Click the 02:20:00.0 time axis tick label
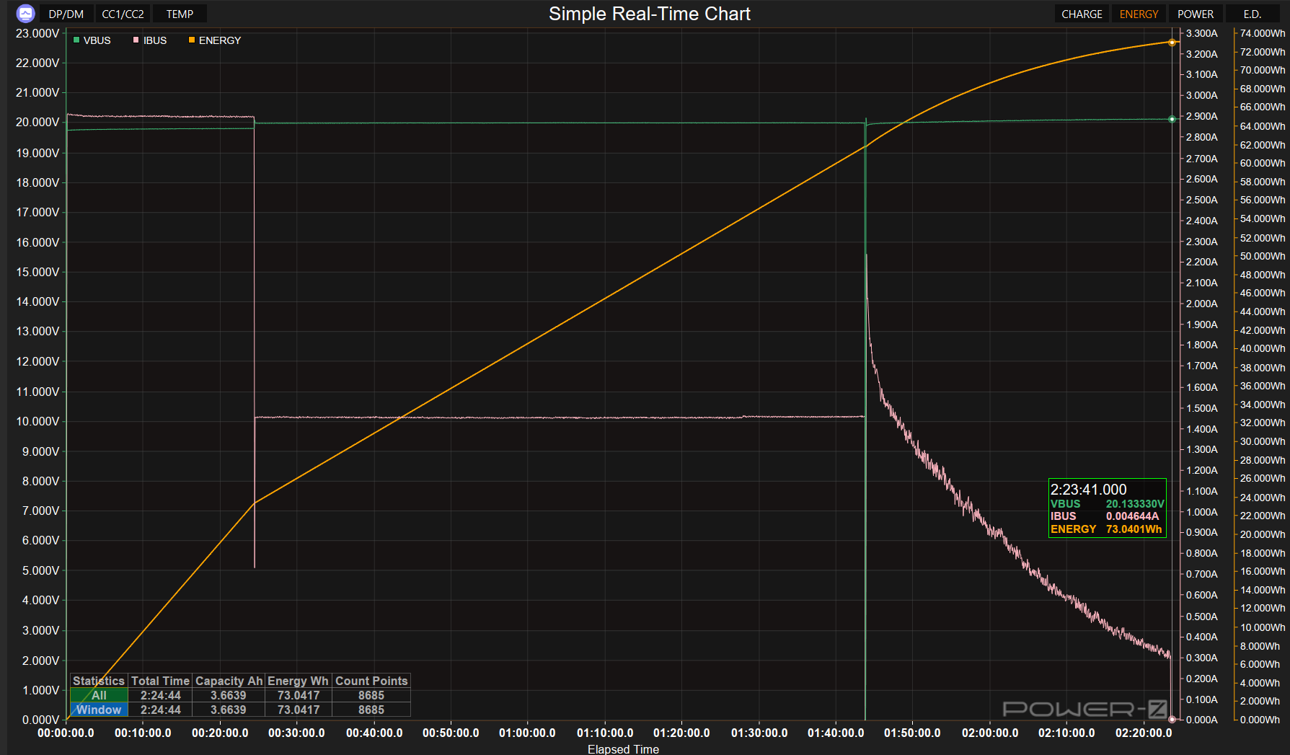 [1144, 733]
